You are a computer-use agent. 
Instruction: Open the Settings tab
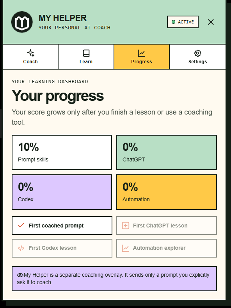[x=197, y=57]
